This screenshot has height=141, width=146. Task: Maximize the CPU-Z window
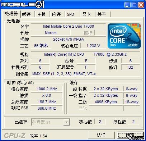pyautogui.click(x=134, y=5)
